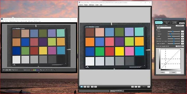This screenshot has height=94, width=187.
Task: Open Outils menu in Picture Style Editor
Action: (97, 5)
